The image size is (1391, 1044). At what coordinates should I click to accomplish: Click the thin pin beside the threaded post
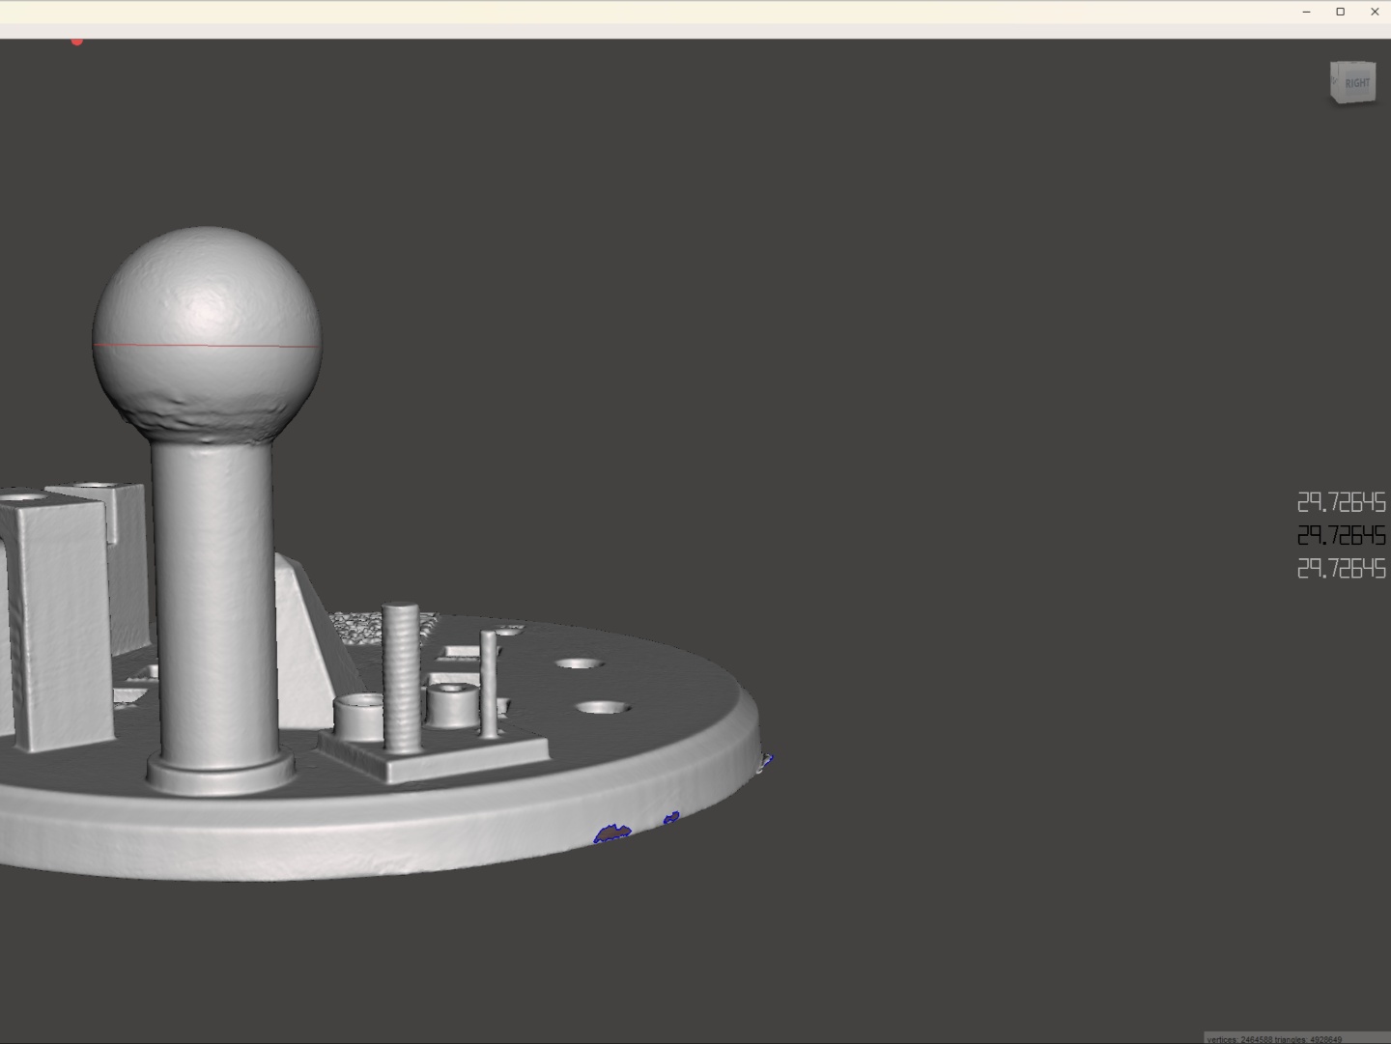[x=489, y=684]
